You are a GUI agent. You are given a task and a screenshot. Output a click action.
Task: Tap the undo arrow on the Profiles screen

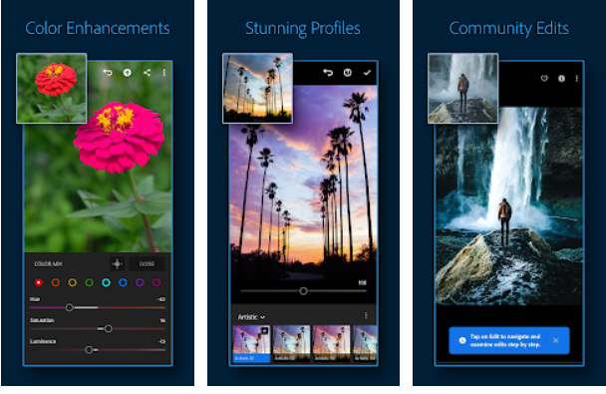pos(328,72)
